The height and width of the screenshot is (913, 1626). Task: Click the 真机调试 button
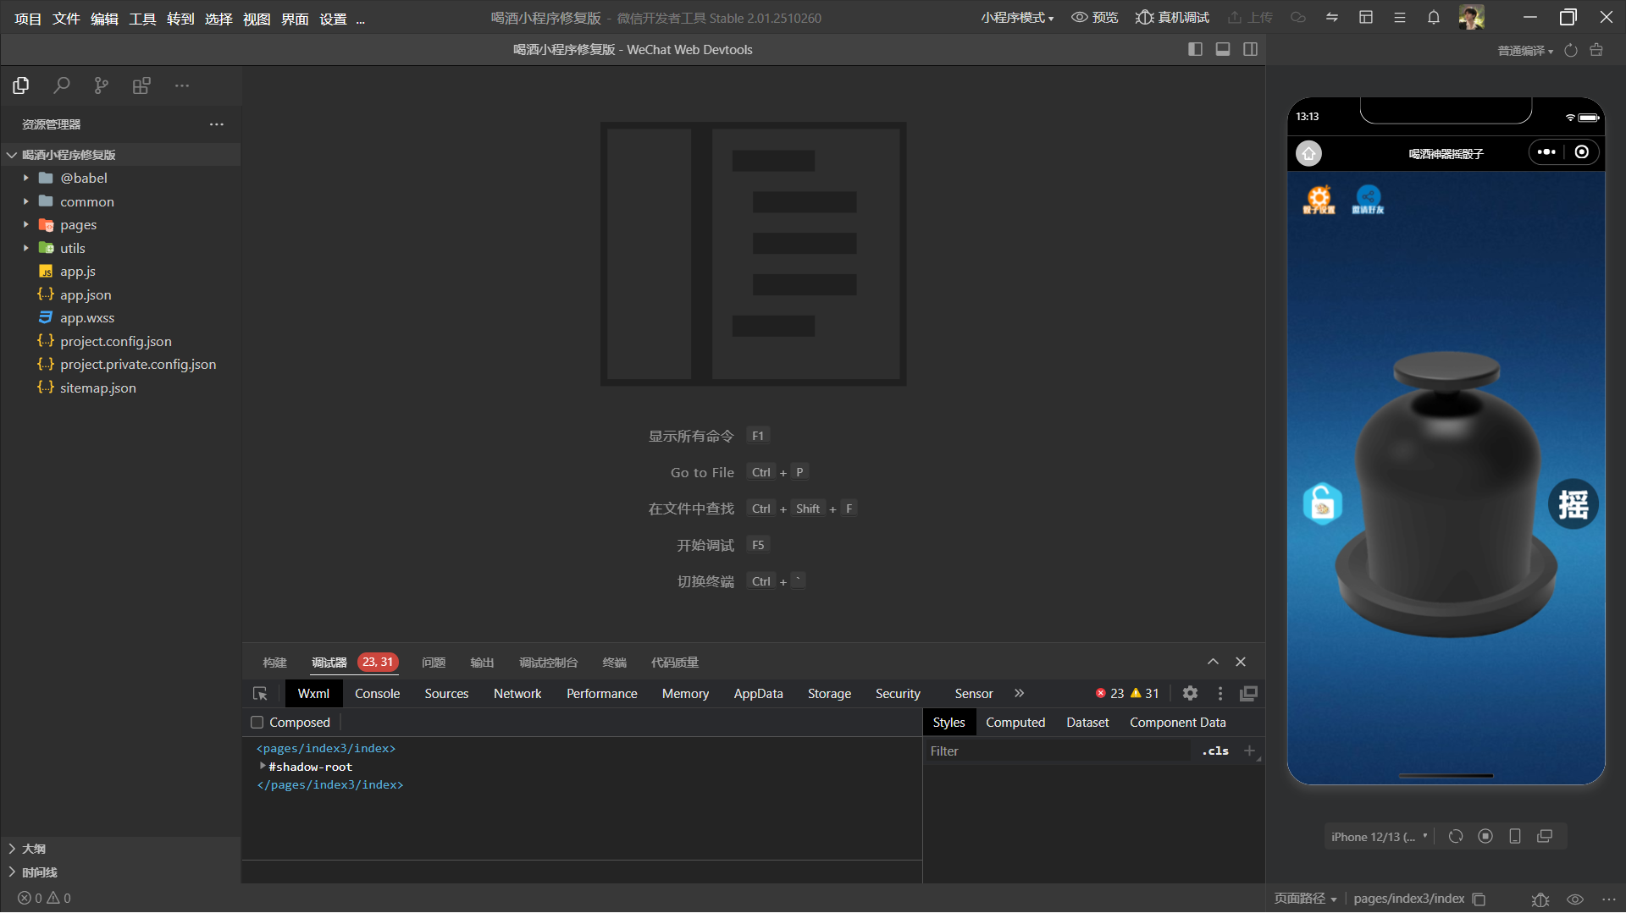point(1173,18)
